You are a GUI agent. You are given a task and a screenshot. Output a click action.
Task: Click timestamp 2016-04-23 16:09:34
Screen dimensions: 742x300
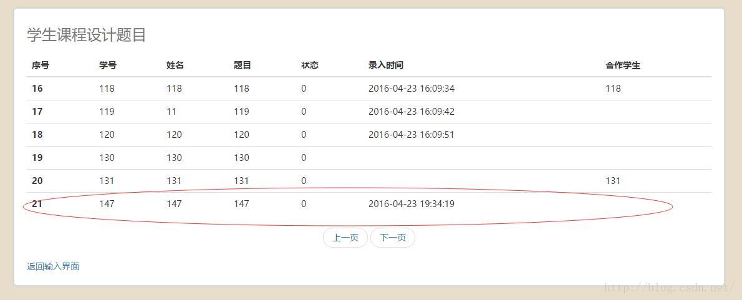pyautogui.click(x=412, y=89)
